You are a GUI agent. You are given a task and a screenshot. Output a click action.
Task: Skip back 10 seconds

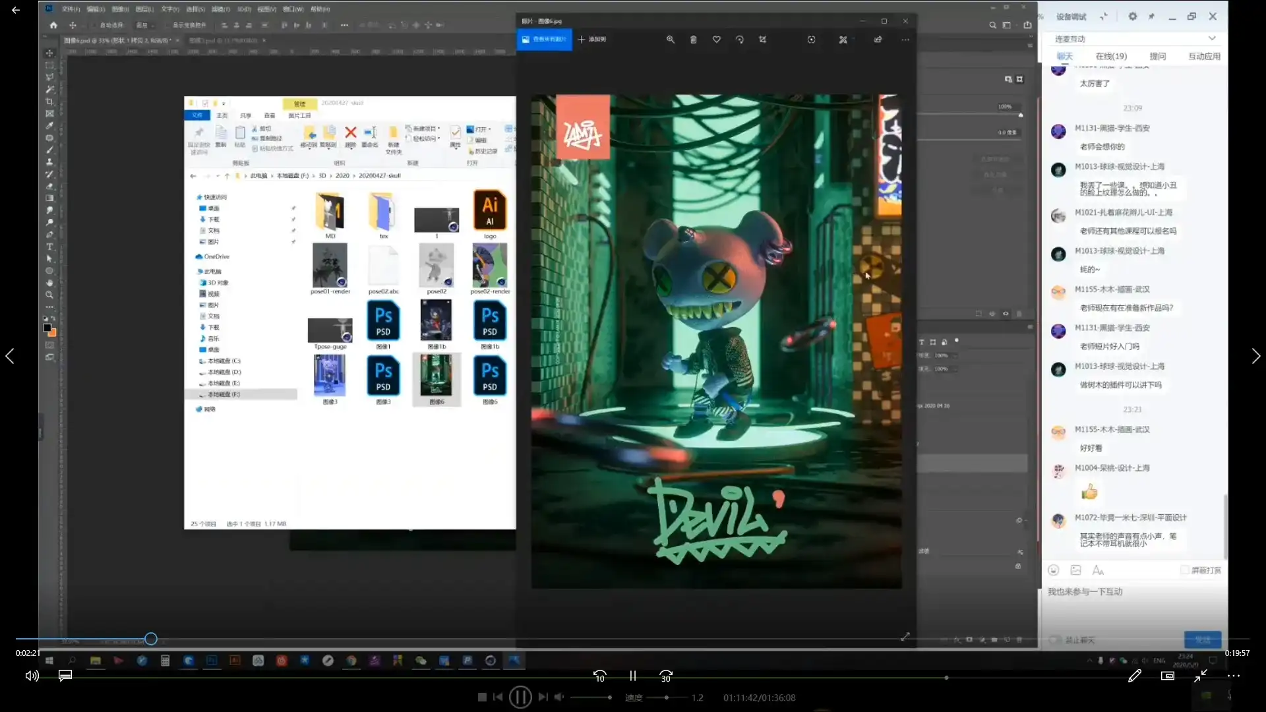tap(599, 676)
